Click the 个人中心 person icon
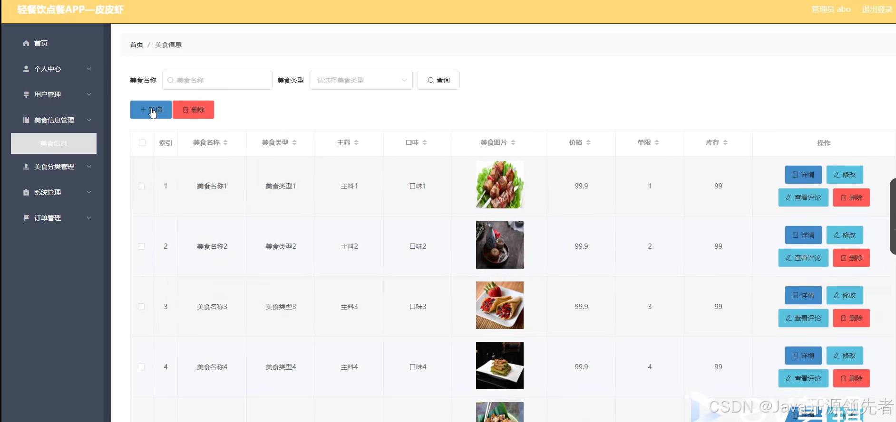The height and width of the screenshot is (422, 896). (x=26, y=69)
